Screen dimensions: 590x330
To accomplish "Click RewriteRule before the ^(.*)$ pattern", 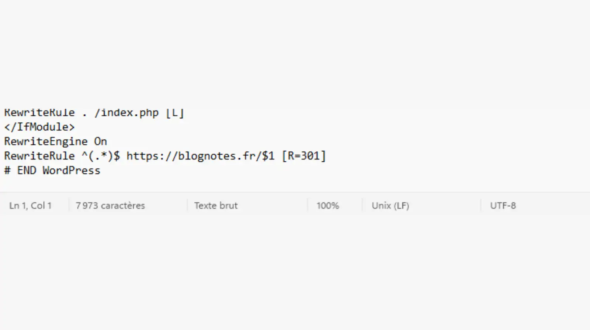I will click(x=39, y=156).
